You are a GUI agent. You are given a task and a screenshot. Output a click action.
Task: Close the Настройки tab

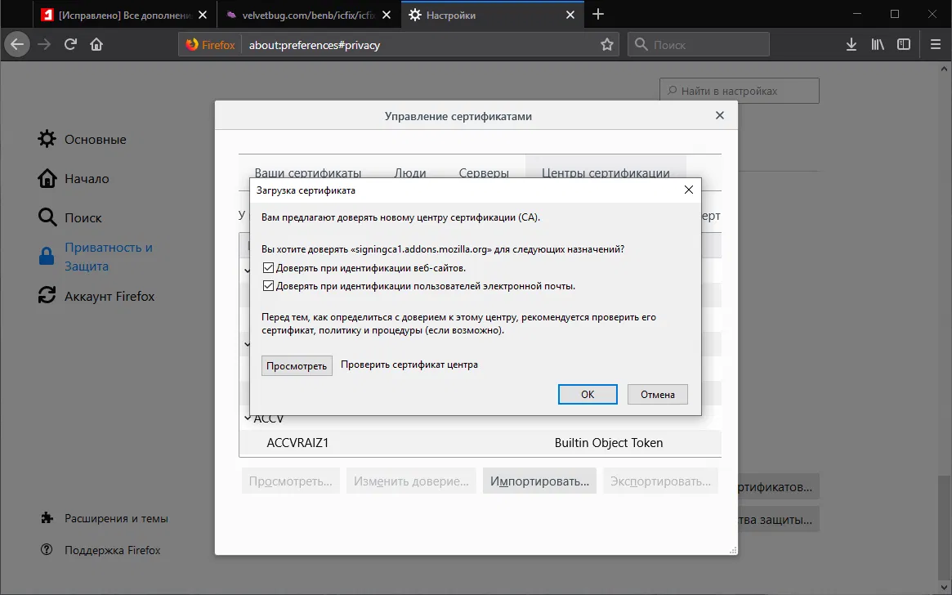pos(570,15)
